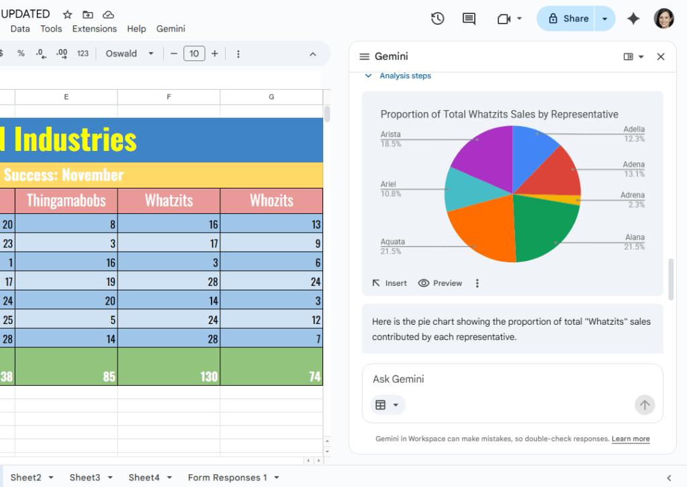Screen dimensions: 687x487
Task: Click the version history icon
Action: coord(437,18)
